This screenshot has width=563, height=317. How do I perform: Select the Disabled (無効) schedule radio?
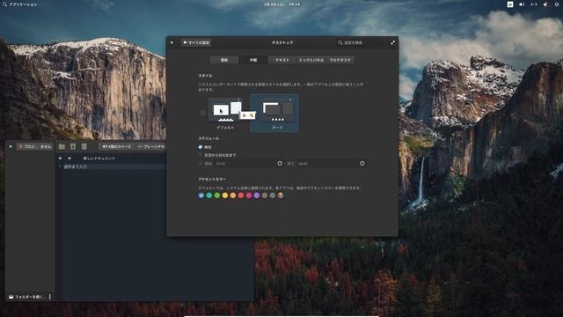201,147
